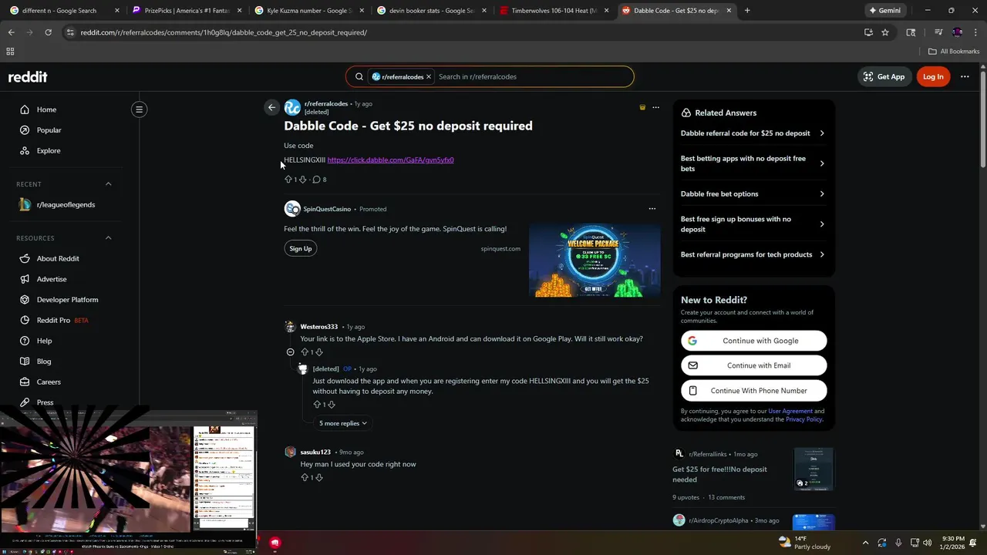
Task: Click Continue with Google
Action: click(753, 341)
